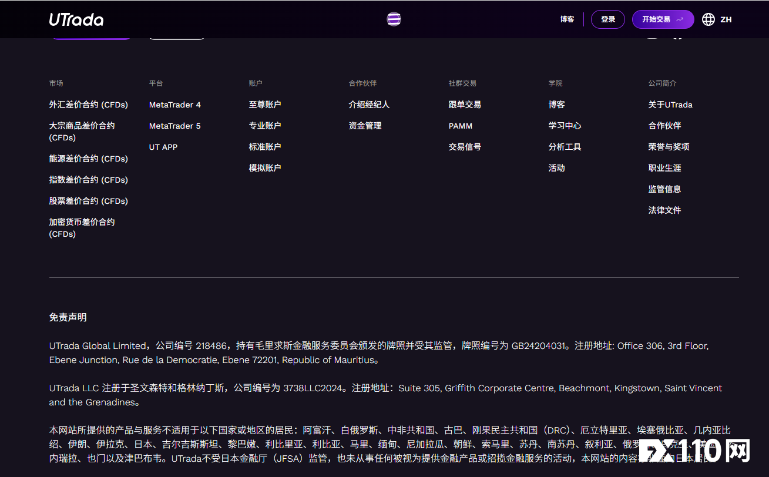Open the 关于UTrada link
This screenshot has width=769, height=477.
(x=670, y=105)
